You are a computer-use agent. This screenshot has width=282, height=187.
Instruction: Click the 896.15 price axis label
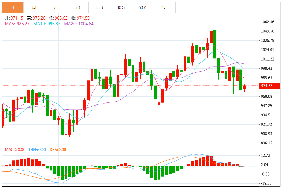pos(266,143)
